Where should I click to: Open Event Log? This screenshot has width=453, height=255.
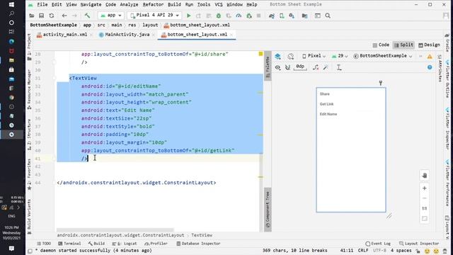(x=378, y=244)
